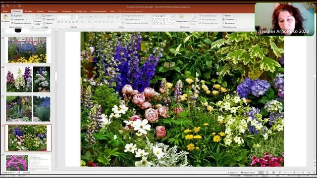Image resolution: width=317 pixels, height=178 pixels.
Task: Select slide 25 thumbnail in slide panel
Action: (28, 109)
